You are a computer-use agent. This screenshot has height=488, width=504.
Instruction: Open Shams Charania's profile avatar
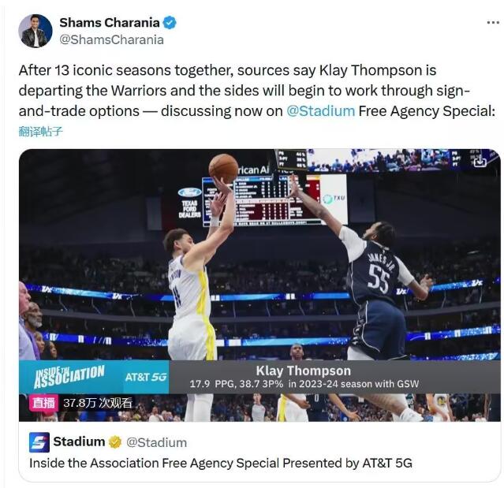(35, 31)
